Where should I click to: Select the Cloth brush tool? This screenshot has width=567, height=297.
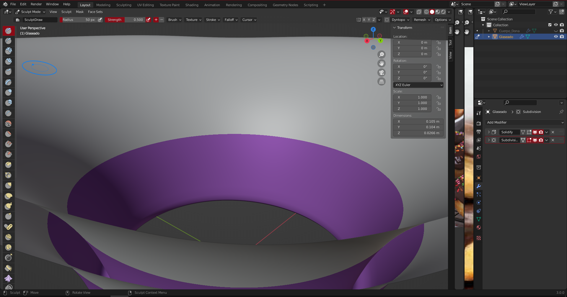coord(9,278)
